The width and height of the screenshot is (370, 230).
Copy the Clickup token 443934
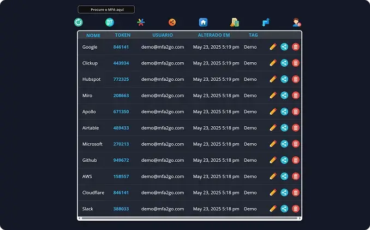[121, 63]
